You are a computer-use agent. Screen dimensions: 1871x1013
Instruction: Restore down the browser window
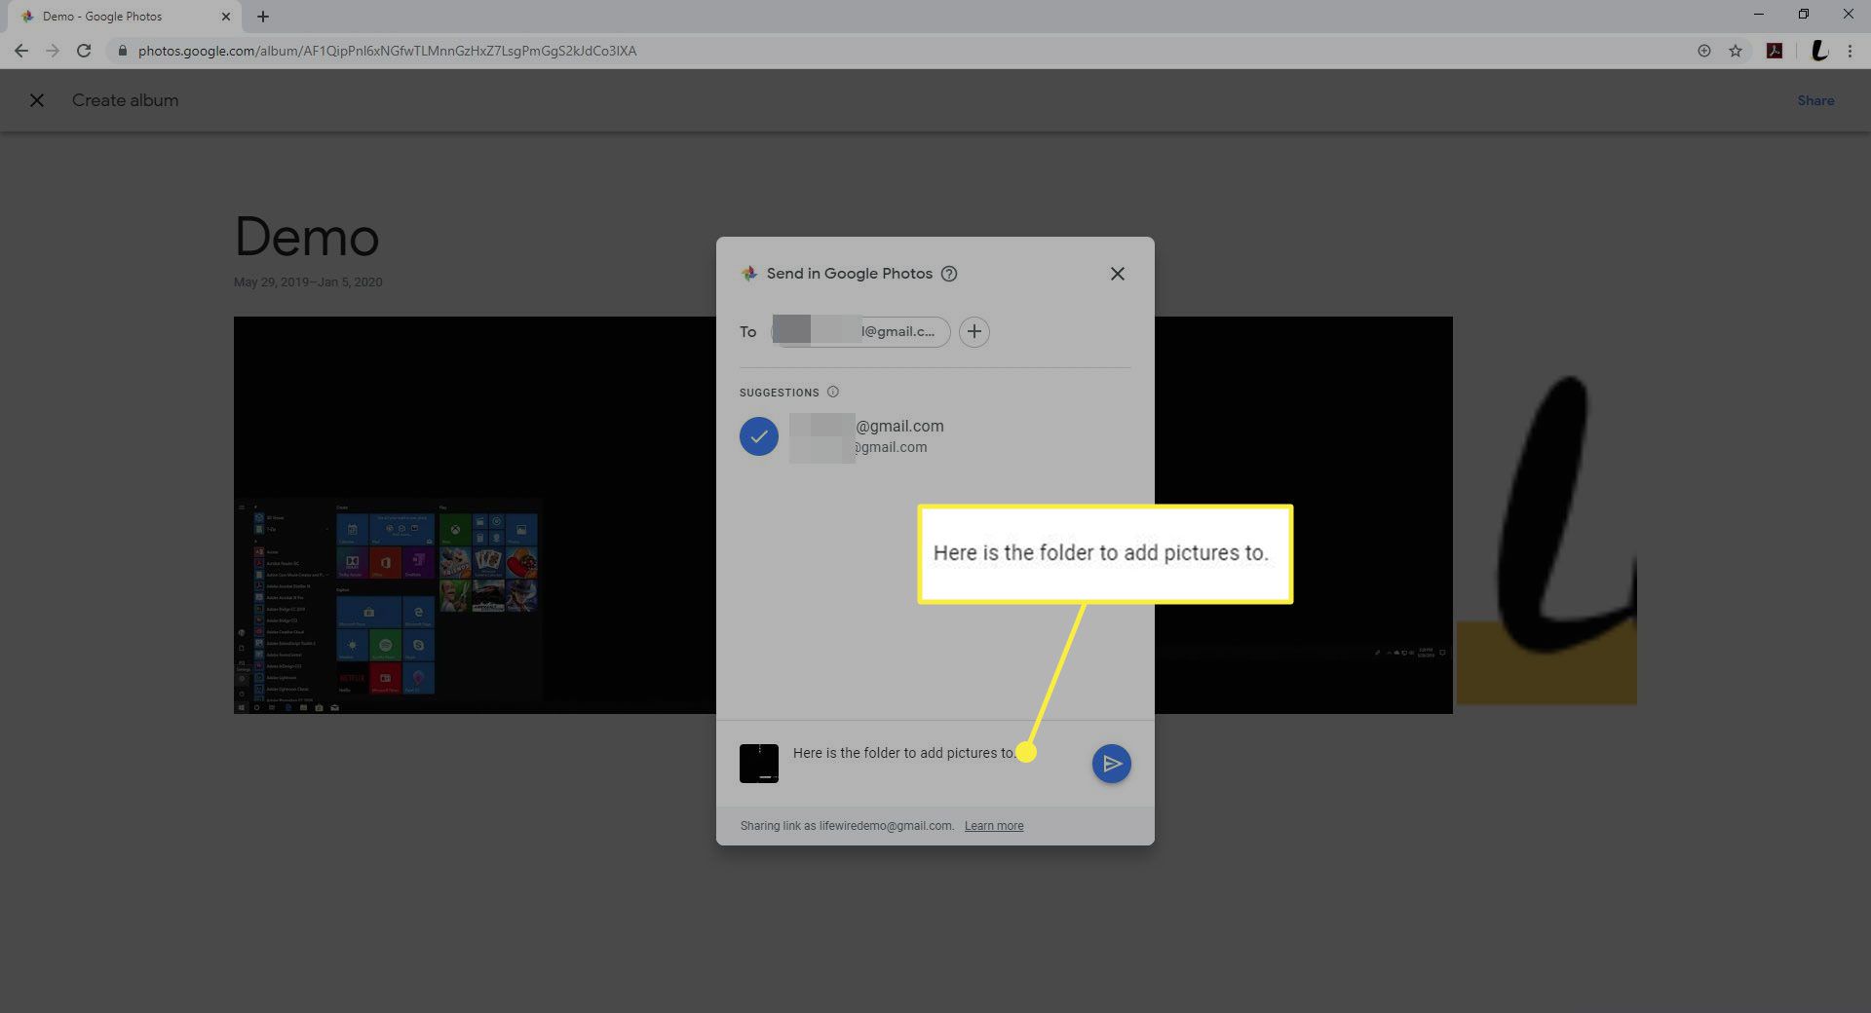pos(1804,15)
